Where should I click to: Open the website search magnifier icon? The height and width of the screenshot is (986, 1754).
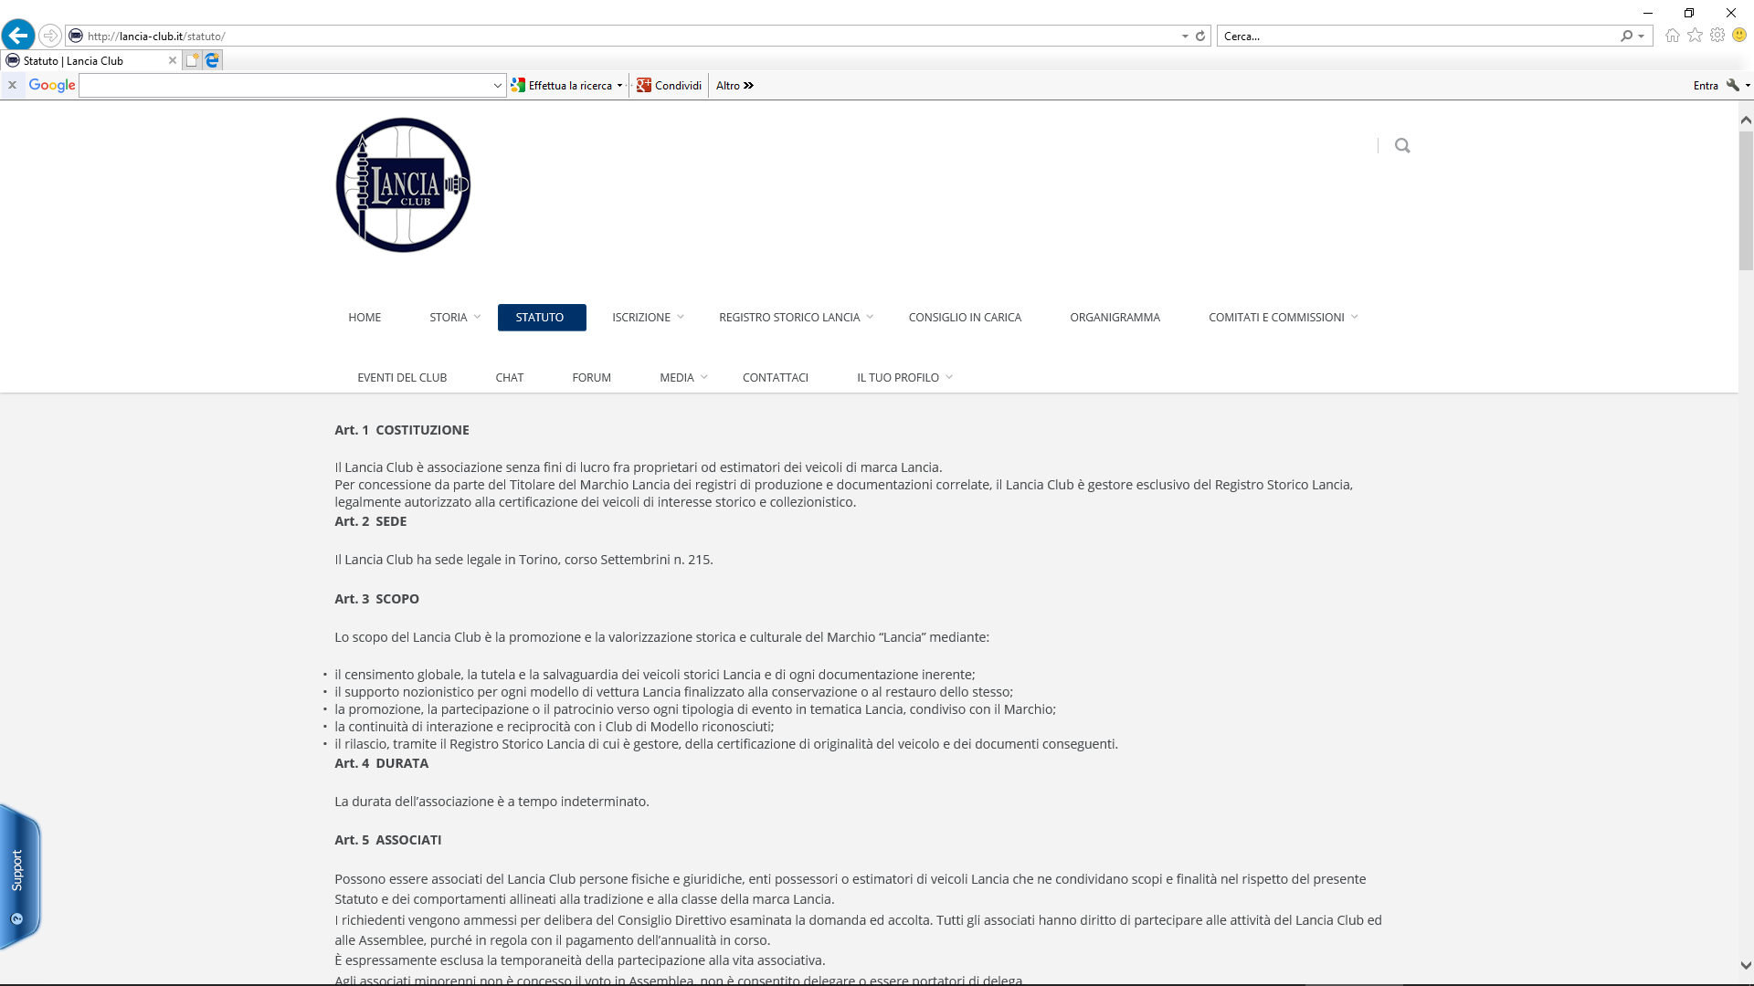point(1402,145)
